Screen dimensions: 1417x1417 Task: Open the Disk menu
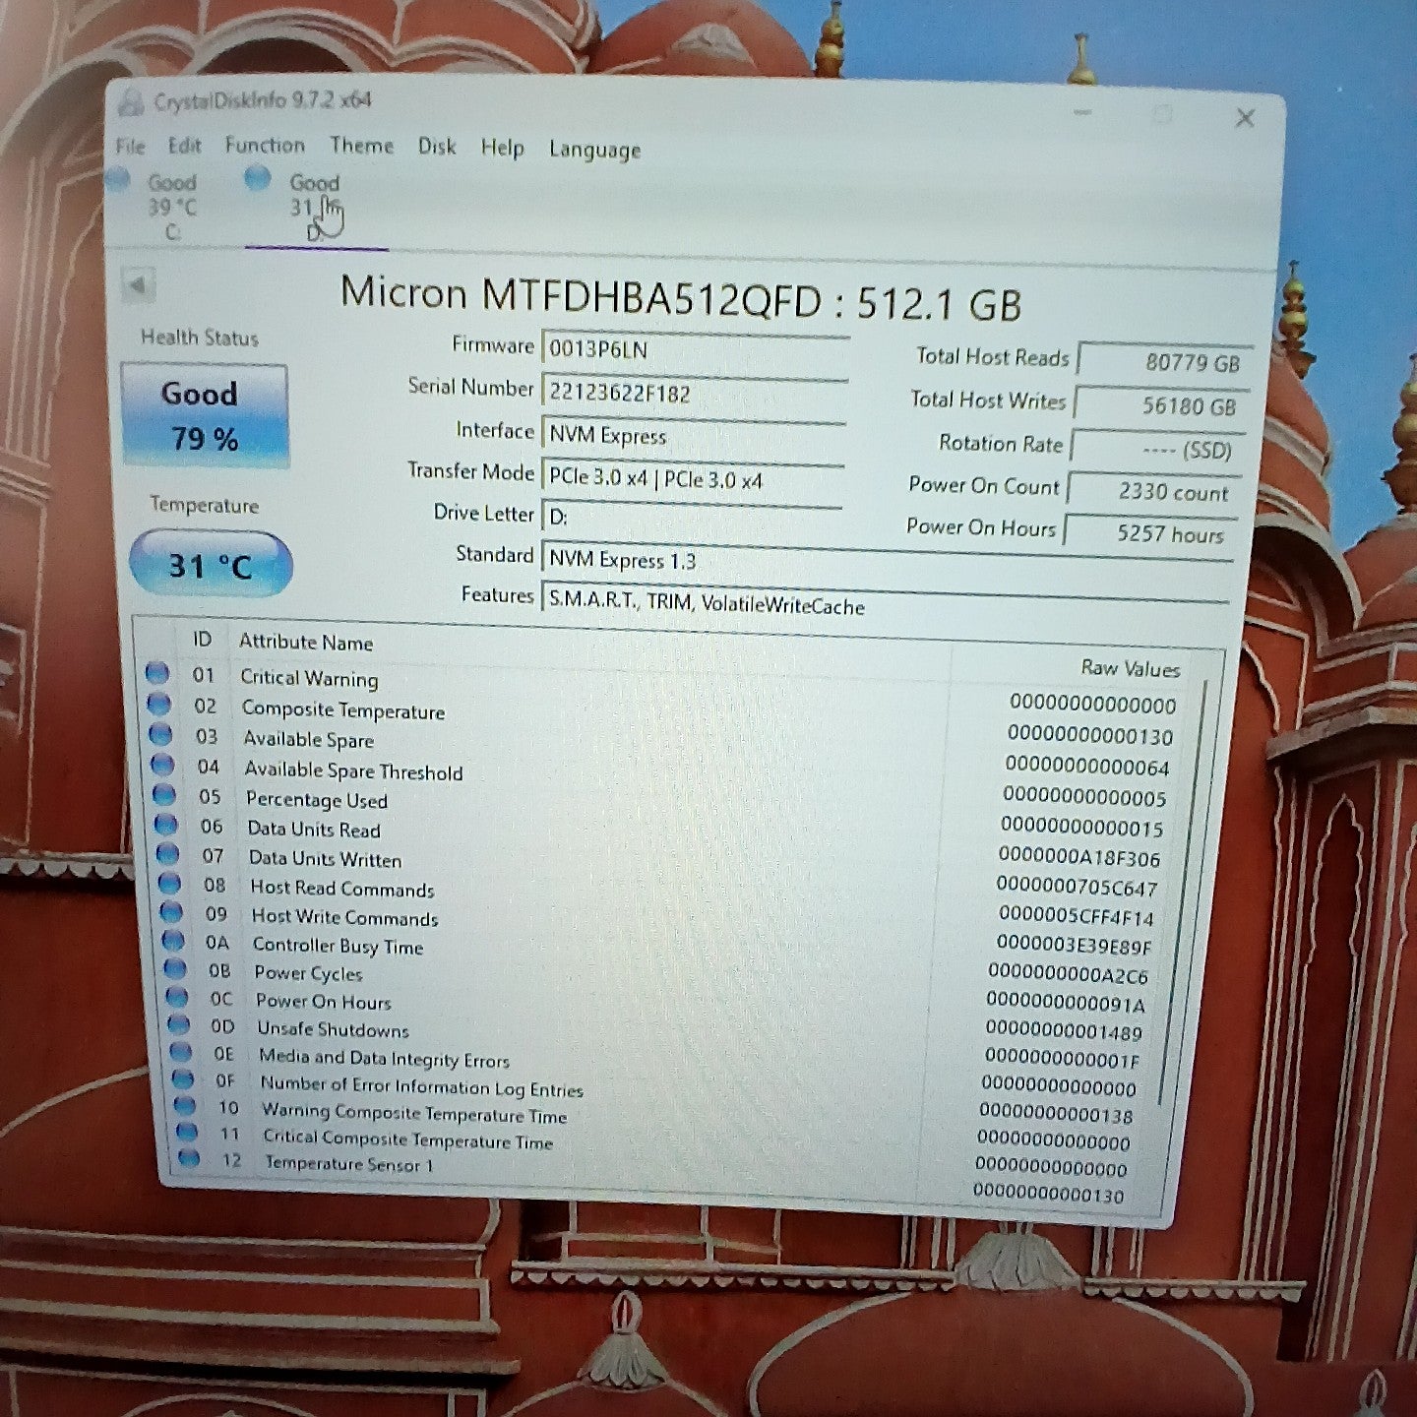coord(436,148)
